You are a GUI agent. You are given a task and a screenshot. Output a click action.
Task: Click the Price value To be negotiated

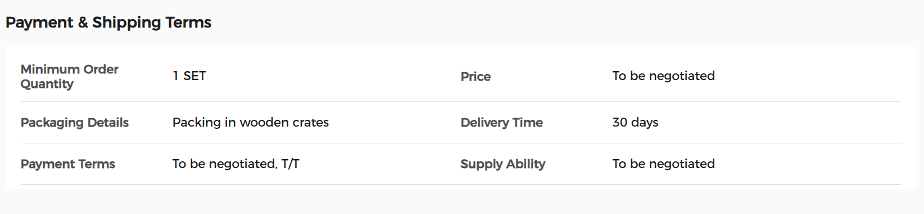tap(663, 76)
